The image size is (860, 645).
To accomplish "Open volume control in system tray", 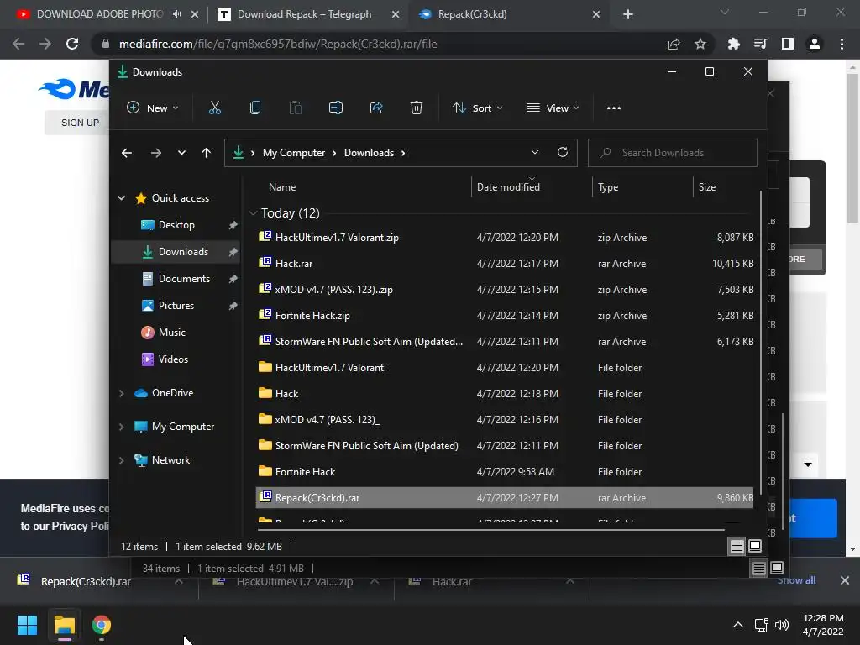I will point(782,625).
